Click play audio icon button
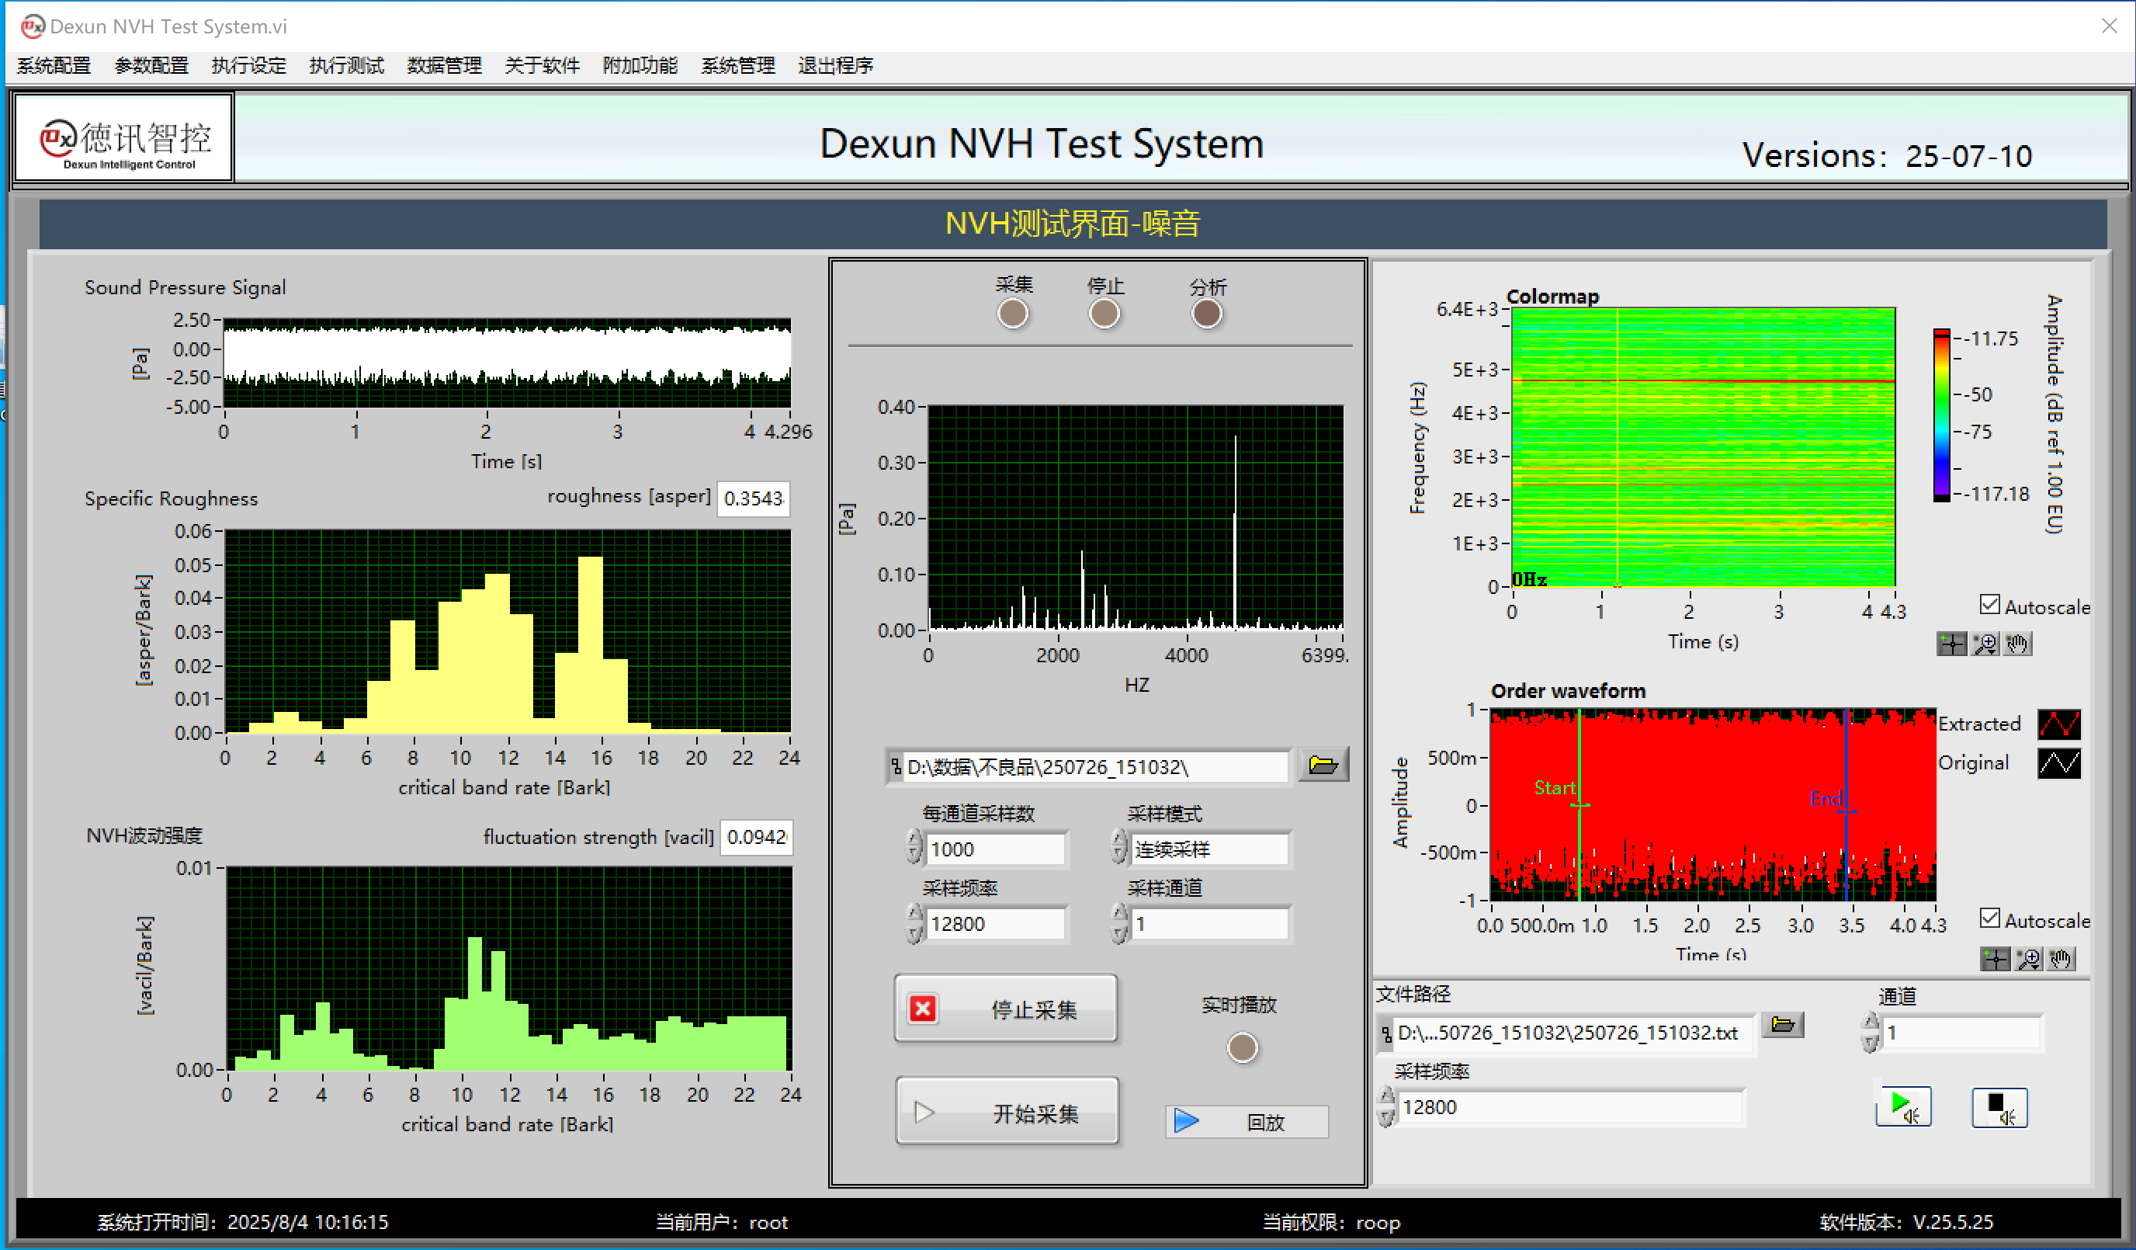Viewport: 2136px width, 1250px height. 1903,1106
